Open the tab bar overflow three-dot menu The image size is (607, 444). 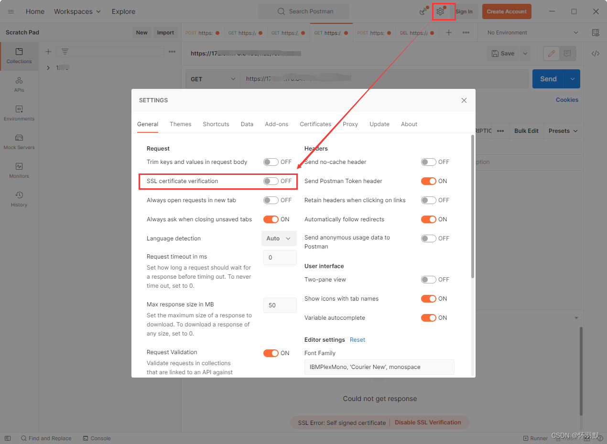click(466, 32)
